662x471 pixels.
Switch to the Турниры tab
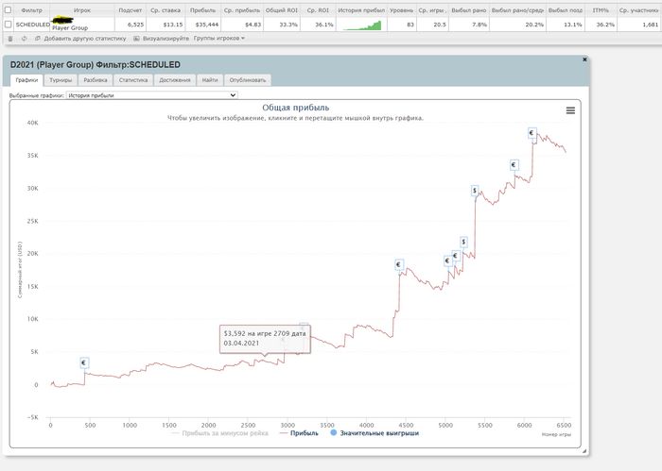point(61,80)
